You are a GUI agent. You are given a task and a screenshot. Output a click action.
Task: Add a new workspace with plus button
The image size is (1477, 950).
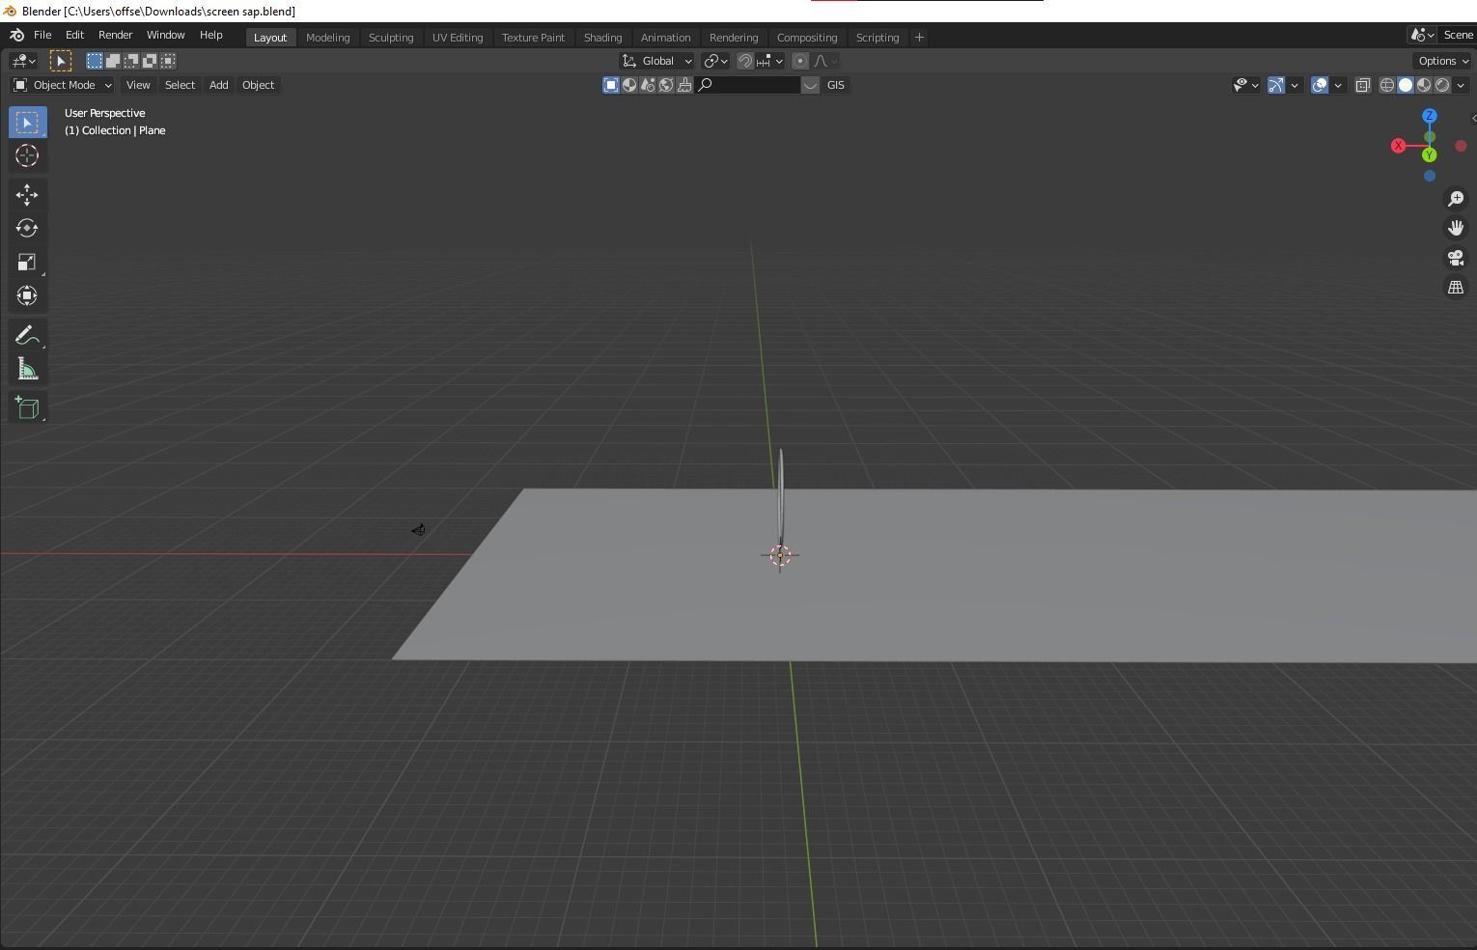919,38
